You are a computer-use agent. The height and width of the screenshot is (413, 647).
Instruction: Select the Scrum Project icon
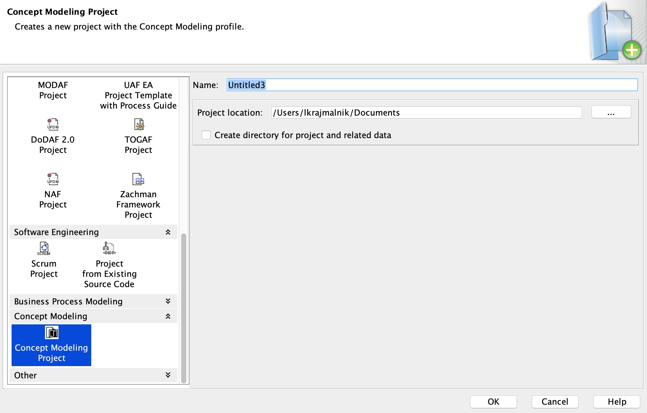[x=44, y=259]
